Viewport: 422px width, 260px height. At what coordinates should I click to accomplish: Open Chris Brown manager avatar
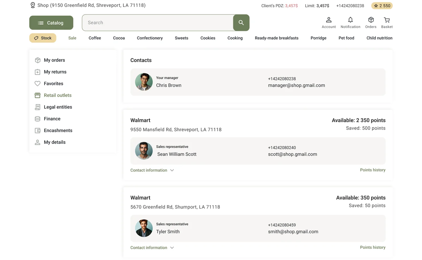pos(144,82)
